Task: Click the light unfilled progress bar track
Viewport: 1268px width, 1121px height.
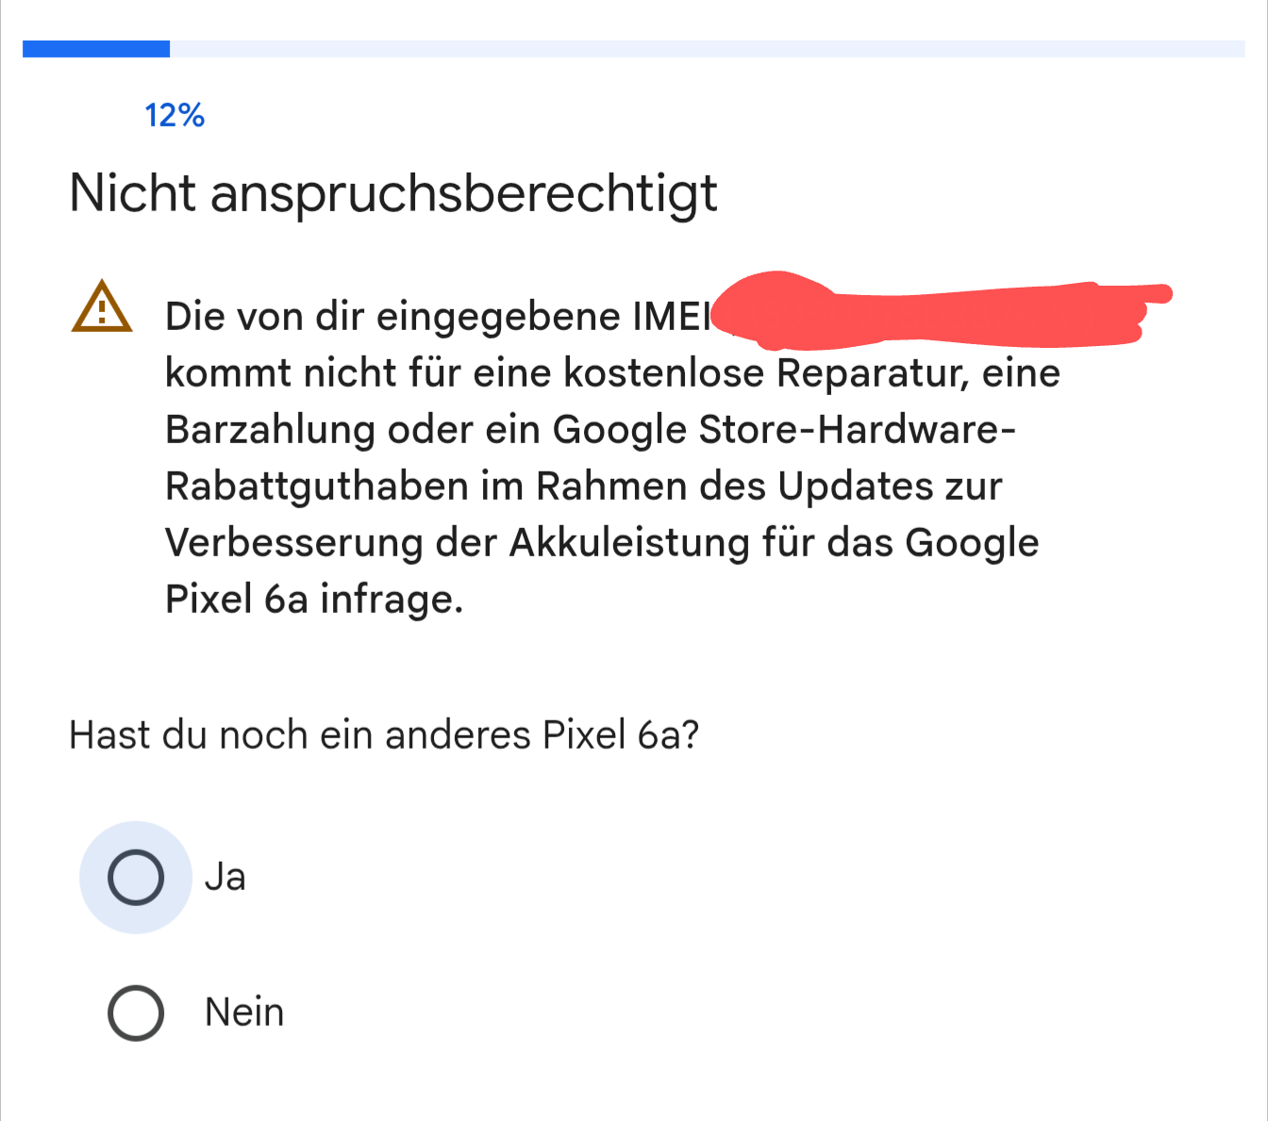Action: [x=708, y=49]
